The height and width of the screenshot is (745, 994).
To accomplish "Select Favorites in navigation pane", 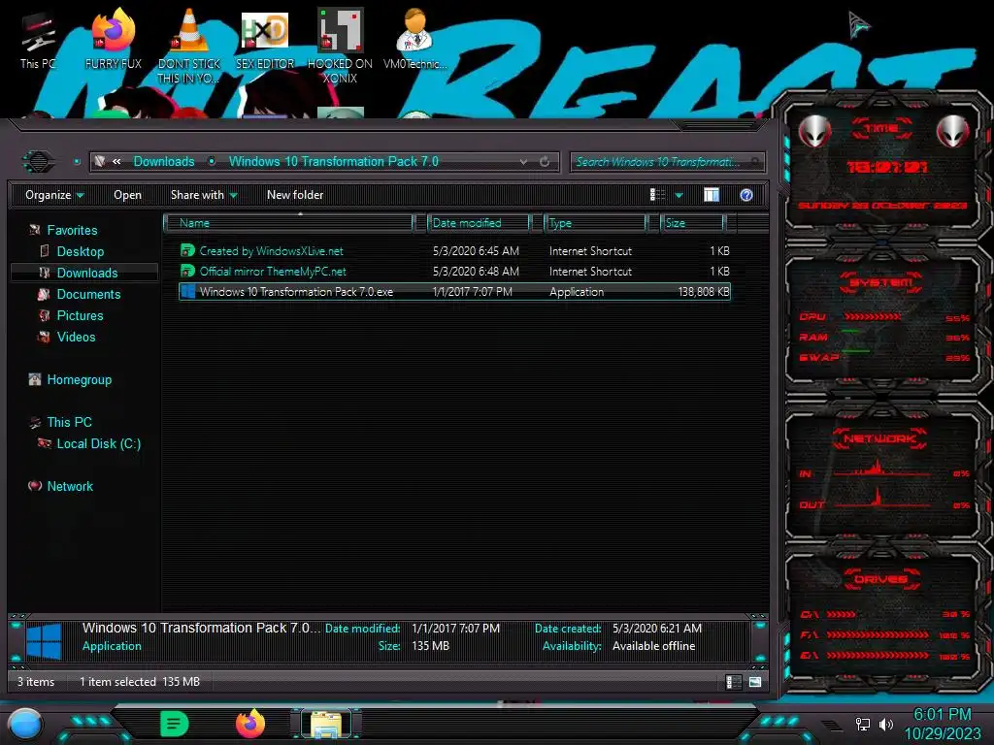I will [x=72, y=231].
